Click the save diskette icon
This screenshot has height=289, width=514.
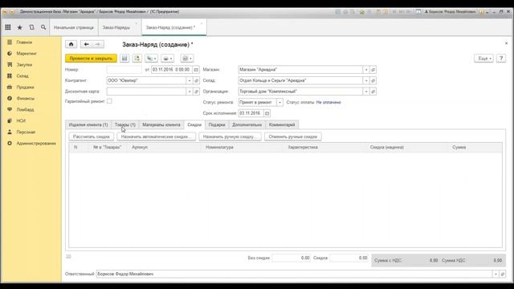124,59
